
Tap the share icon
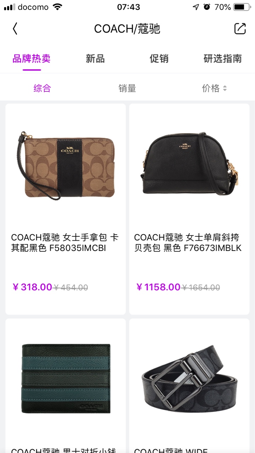(240, 29)
